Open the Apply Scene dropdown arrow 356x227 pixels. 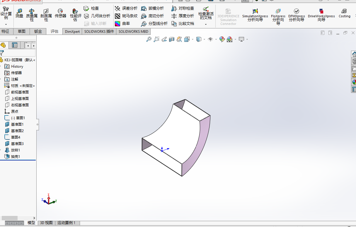[x=235, y=39]
